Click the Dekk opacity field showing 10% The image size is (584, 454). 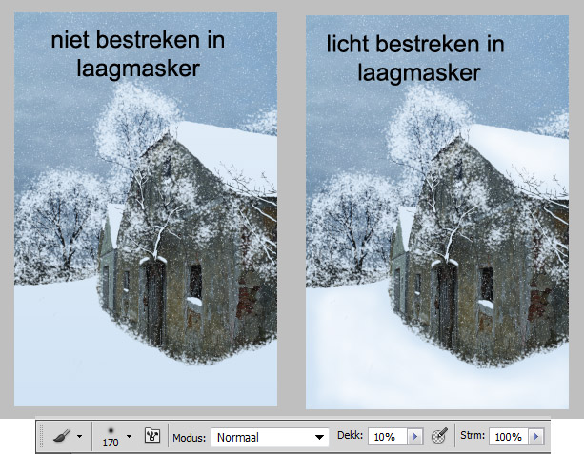click(x=388, y=437)
